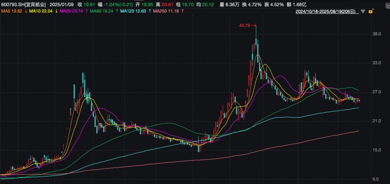Click the closing price 收 19.91

pos(86,4)
